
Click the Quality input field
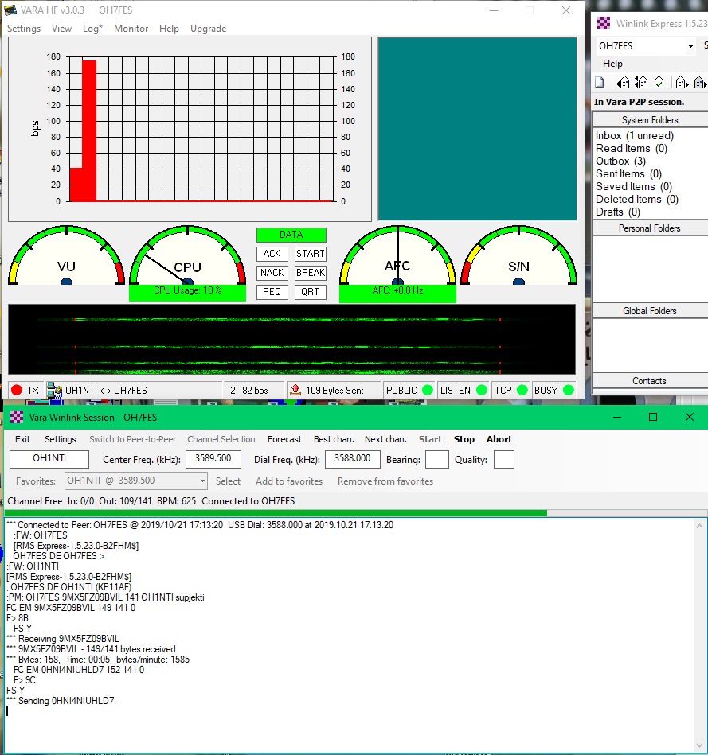503,459
